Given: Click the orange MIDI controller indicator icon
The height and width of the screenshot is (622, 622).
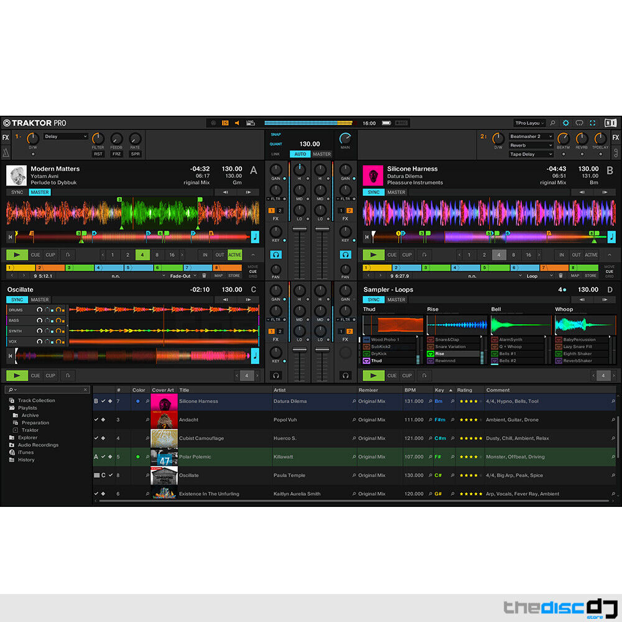Looking at the screenshot, I should [225, 123].
